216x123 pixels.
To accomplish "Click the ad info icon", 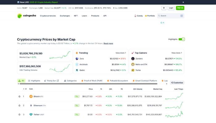I will 161,23.
